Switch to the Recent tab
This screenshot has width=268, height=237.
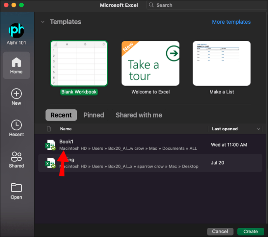click(61, 115)
